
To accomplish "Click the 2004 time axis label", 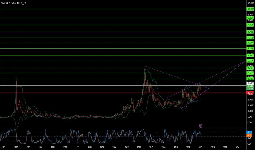I will [x=114, y=147].
